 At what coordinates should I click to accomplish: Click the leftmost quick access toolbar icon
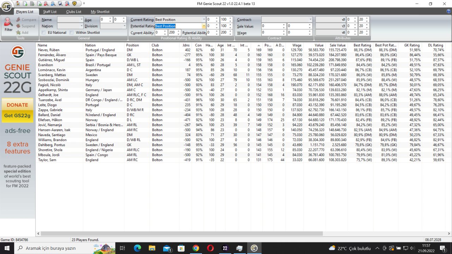coord(18,4)
